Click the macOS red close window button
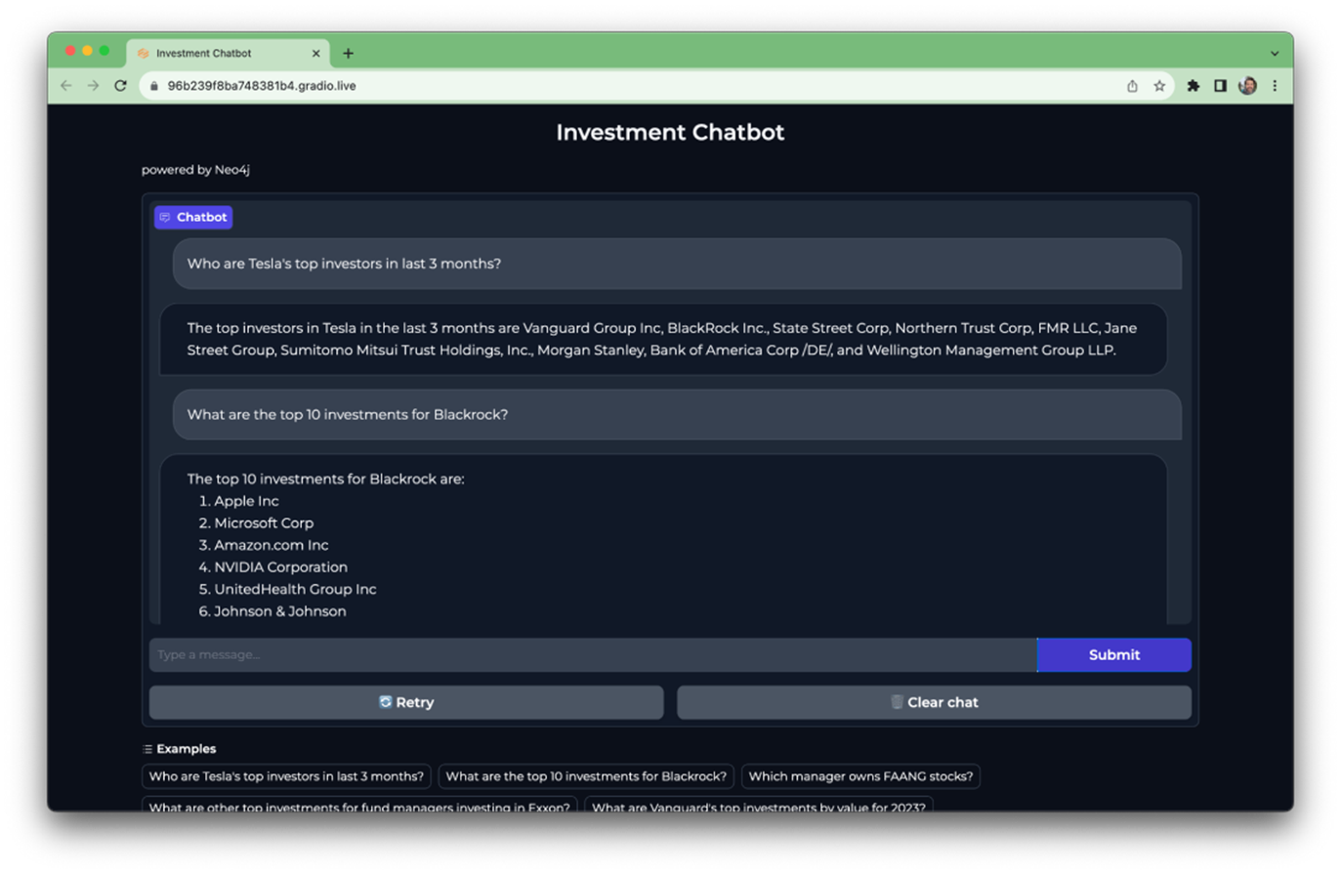Viewport: 1341px width, 875px height. (70, 52)
